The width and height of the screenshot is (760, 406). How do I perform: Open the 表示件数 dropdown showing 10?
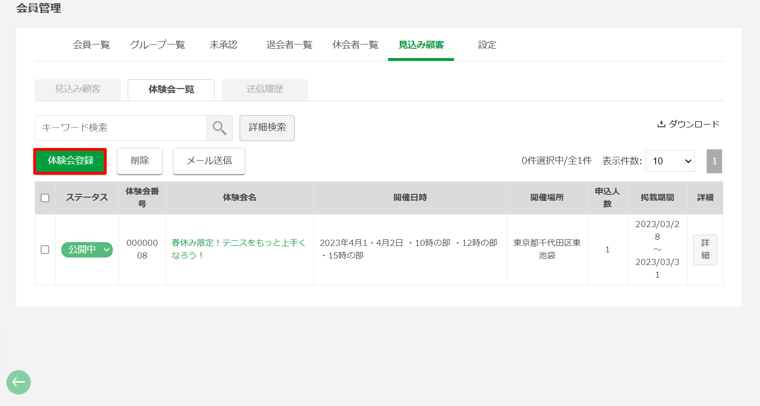click(670, 161)
